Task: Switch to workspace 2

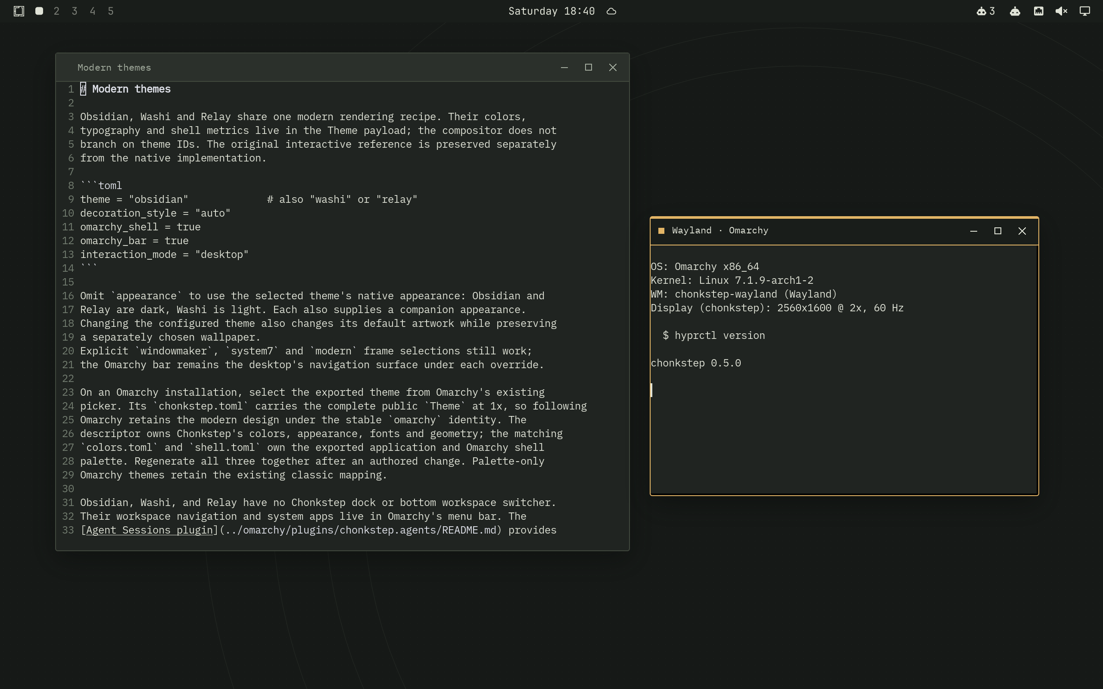Action: [56, 11]
